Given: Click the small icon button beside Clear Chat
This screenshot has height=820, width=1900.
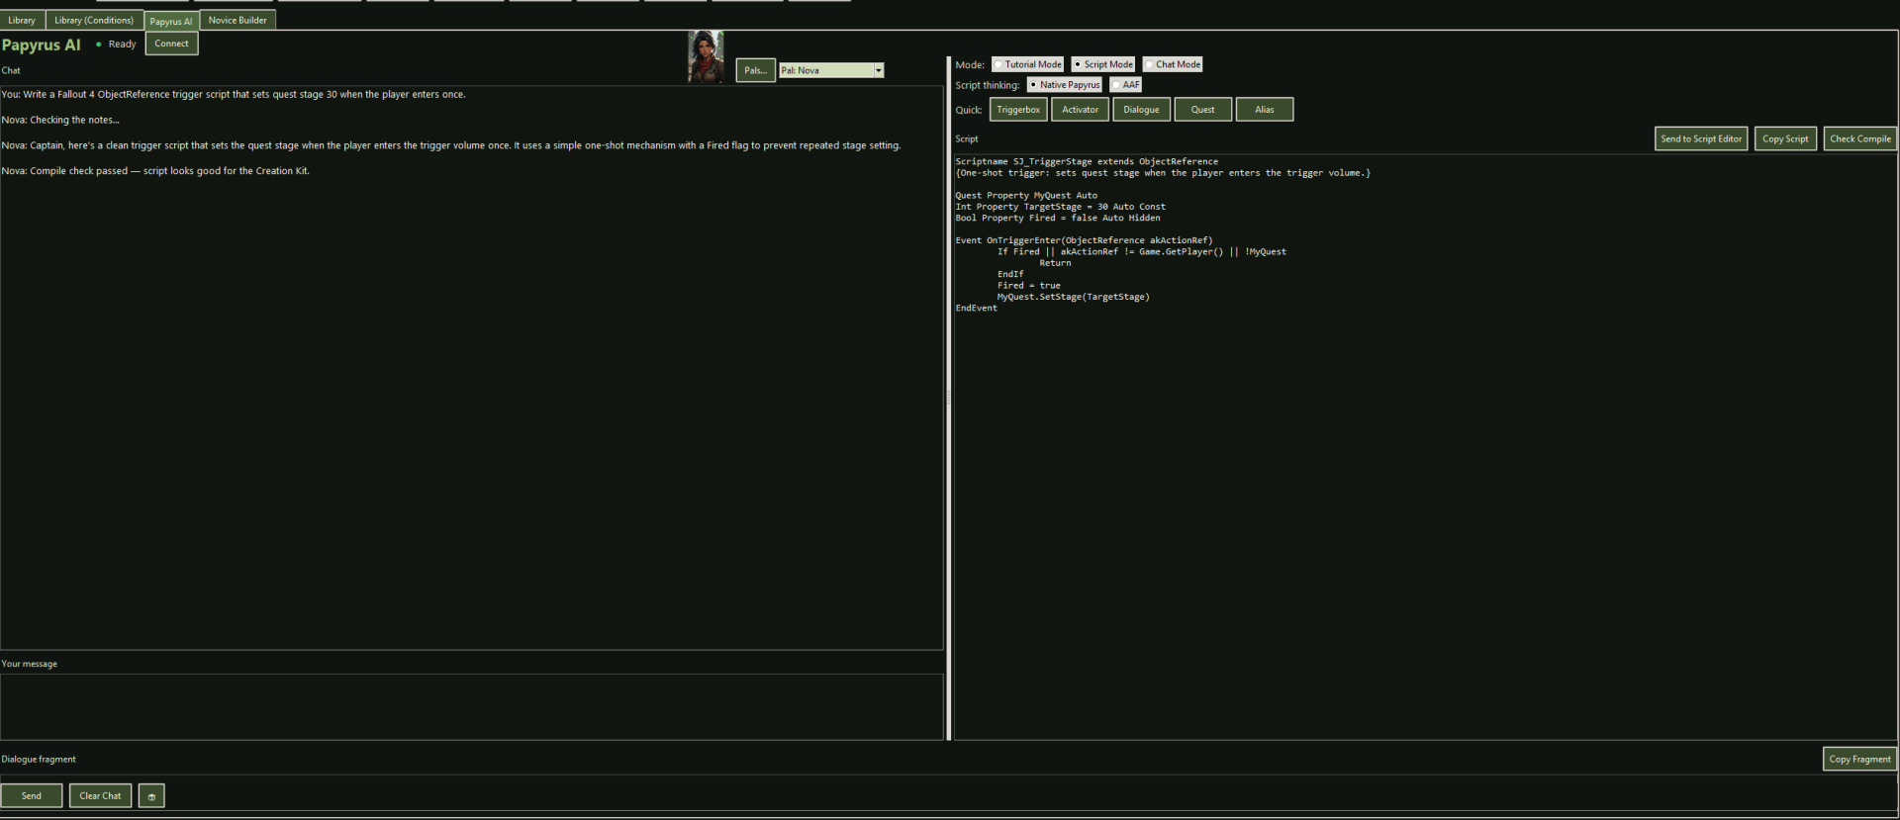Looking at the screenshot, I should coord(151,795).
